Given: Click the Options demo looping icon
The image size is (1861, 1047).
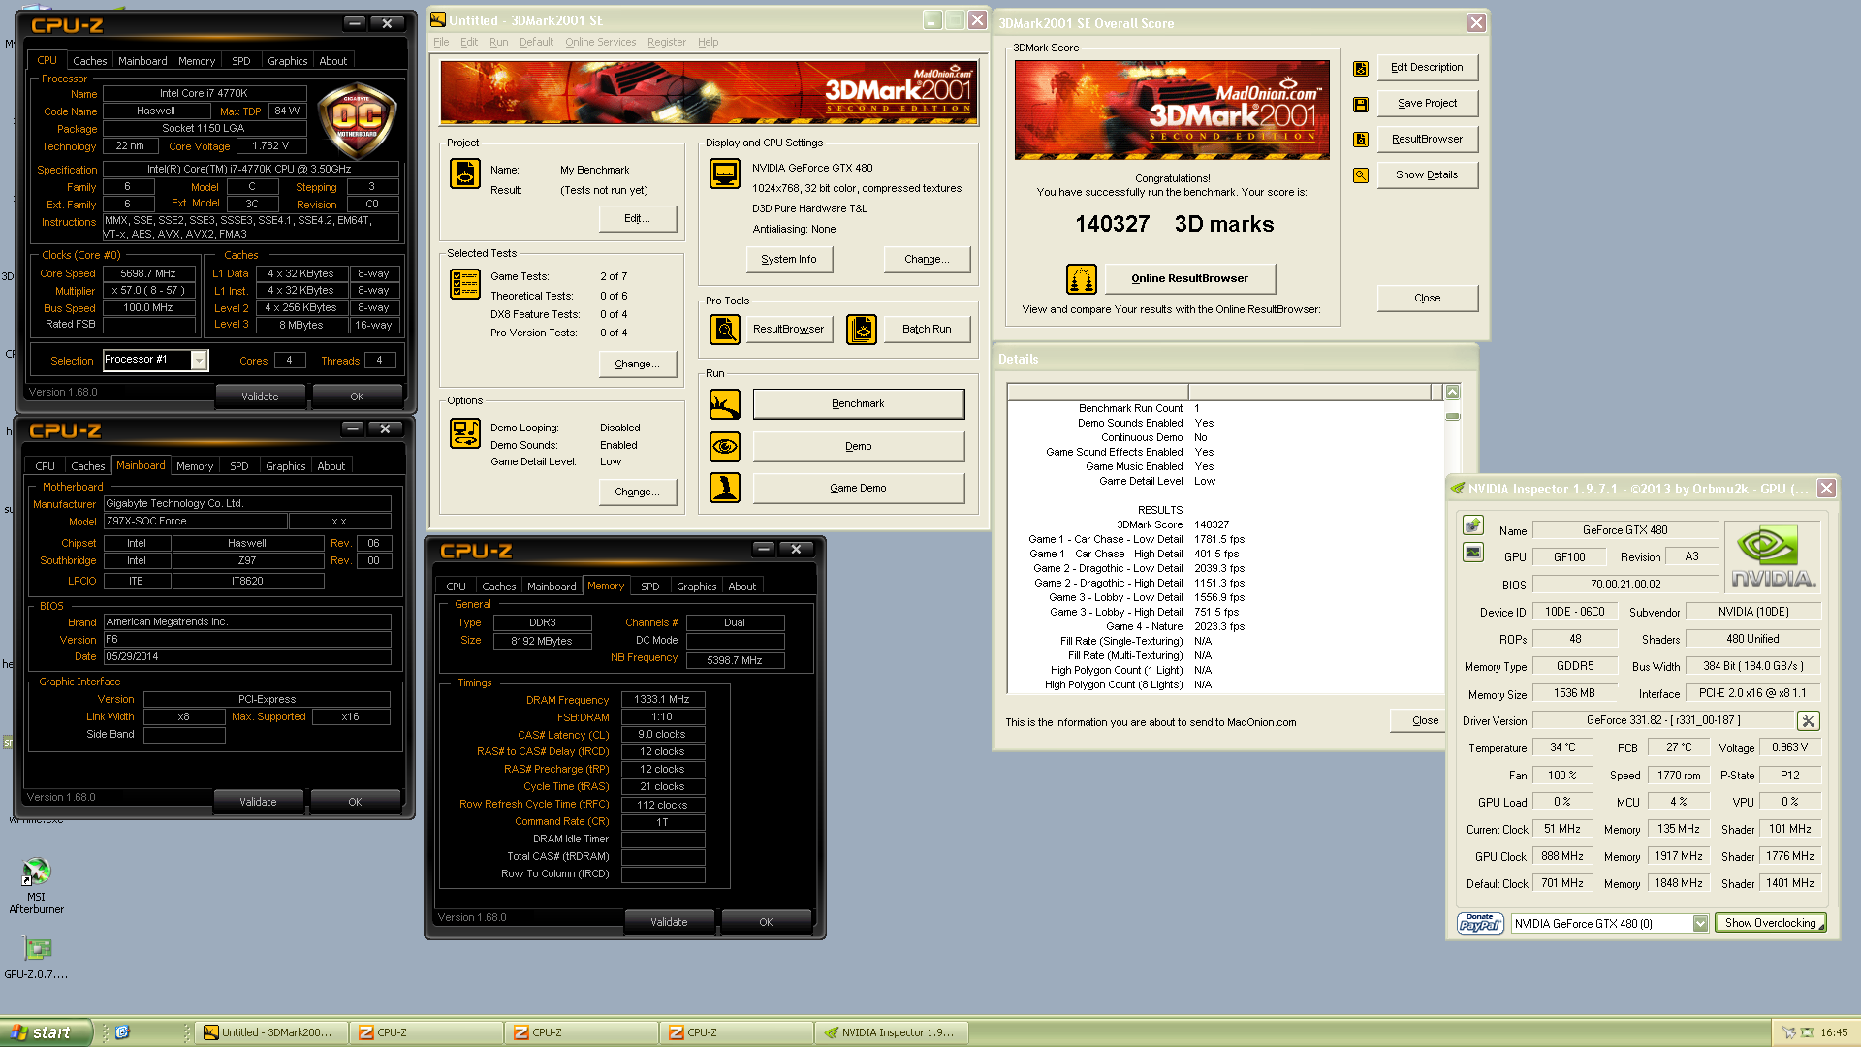Looking at the screenshot, I should (465, 433).
